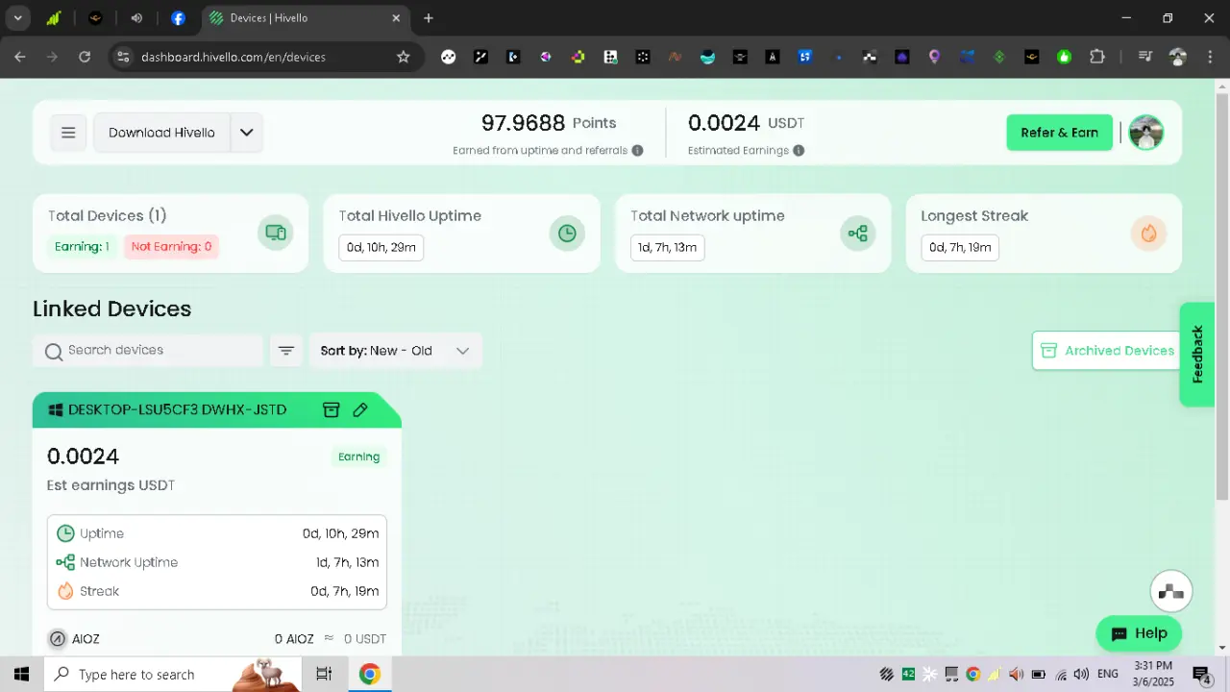Open the hamburger menu beside Download Hivello
Image resolution: width=1230 pixels, height=692 pixels.
click(68, 133)
